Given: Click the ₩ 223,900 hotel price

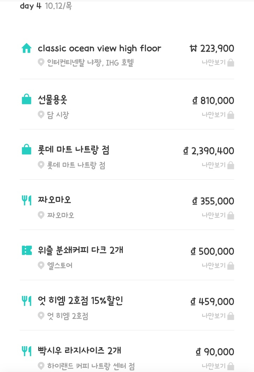Looking at the screenshot, I should pos(212,48).
